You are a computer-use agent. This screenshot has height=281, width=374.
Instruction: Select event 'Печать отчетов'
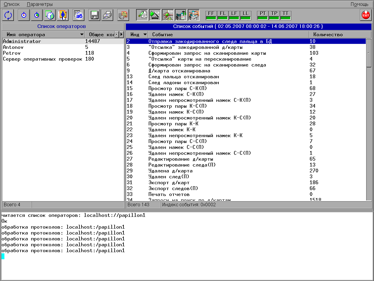pyautogui.click(x=246, y=194)
